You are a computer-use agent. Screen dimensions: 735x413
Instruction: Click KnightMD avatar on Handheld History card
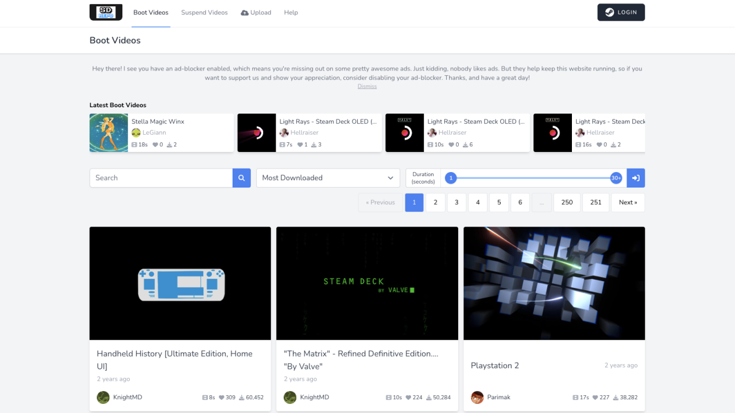tap(103, 398)
